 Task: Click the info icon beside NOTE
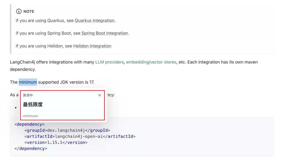(19, 11)
